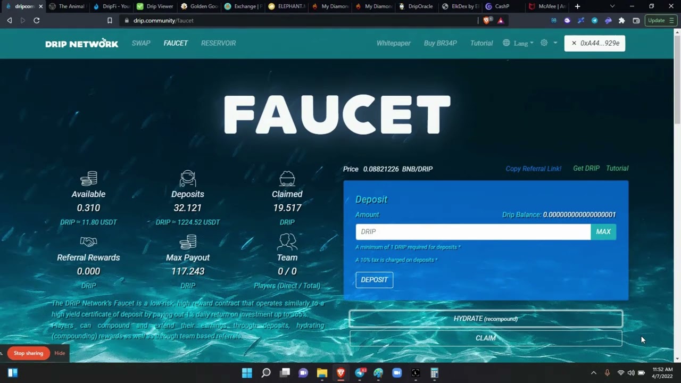Open taskbar Search magnifier
This screenshot has width=681, height=383.
266,373
